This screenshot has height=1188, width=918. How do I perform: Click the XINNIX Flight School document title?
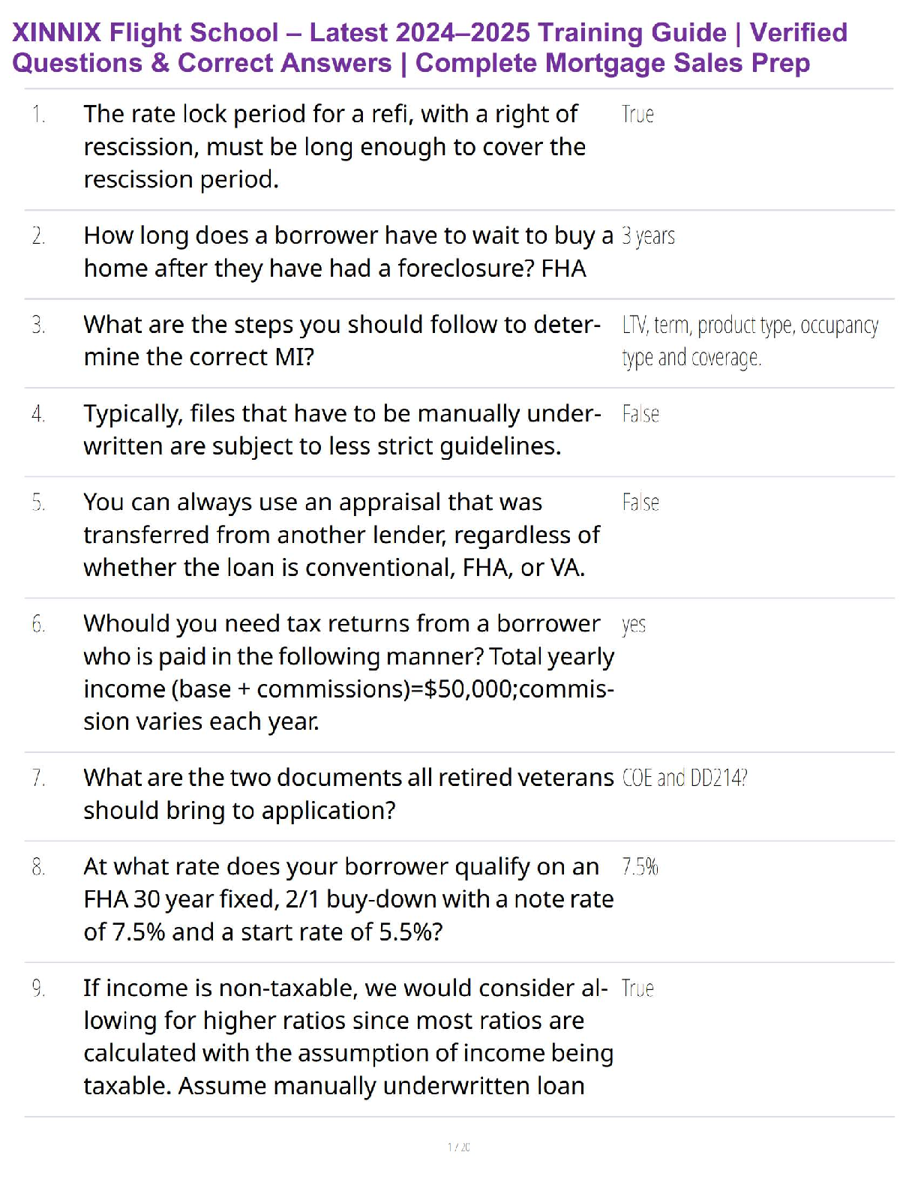coord(430,47)
